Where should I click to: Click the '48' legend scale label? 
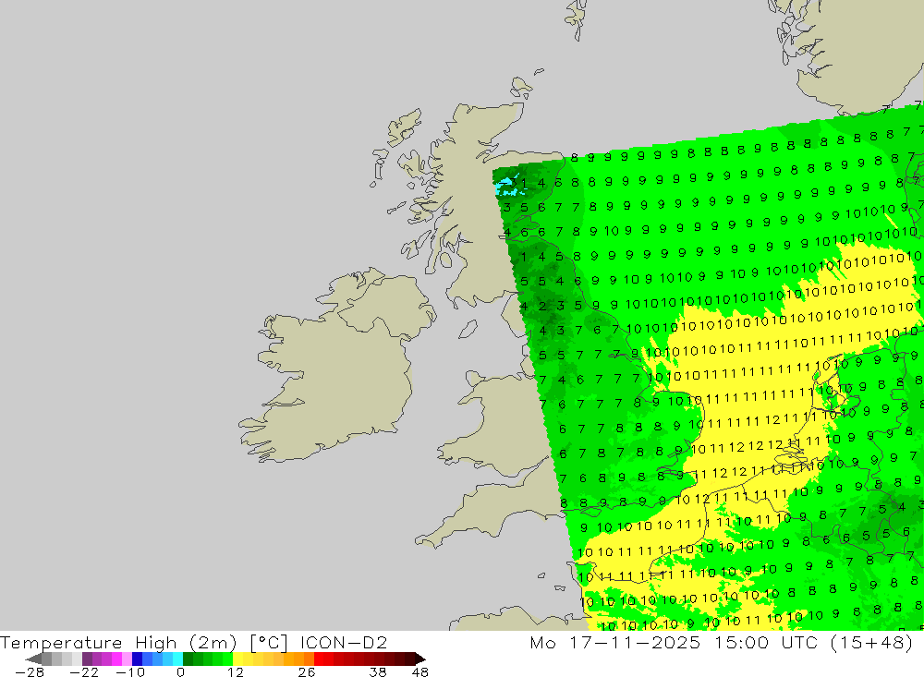pos(420,672)
